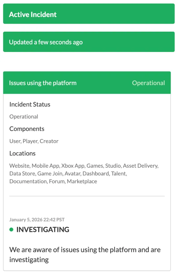Click the 'We are aware of issues' message
This screenshot has height=274, width=179.
point(85,254)
